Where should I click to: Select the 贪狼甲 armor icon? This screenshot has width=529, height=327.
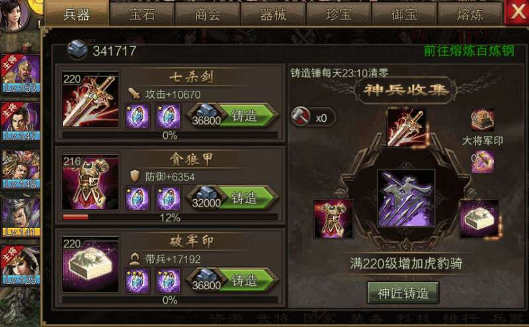pos(91,182)
